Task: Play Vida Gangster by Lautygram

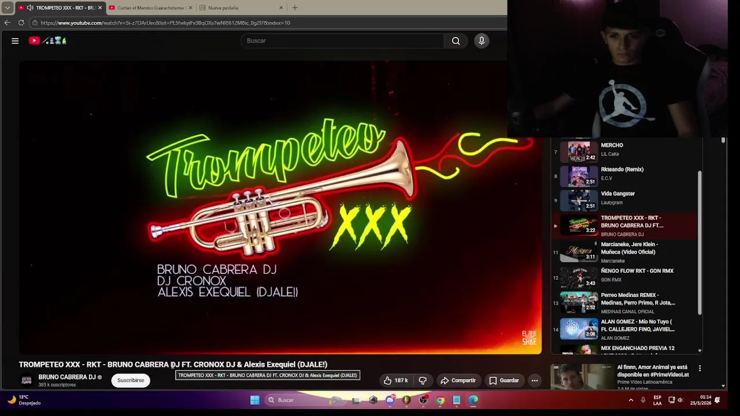Action: click(624, 200)
